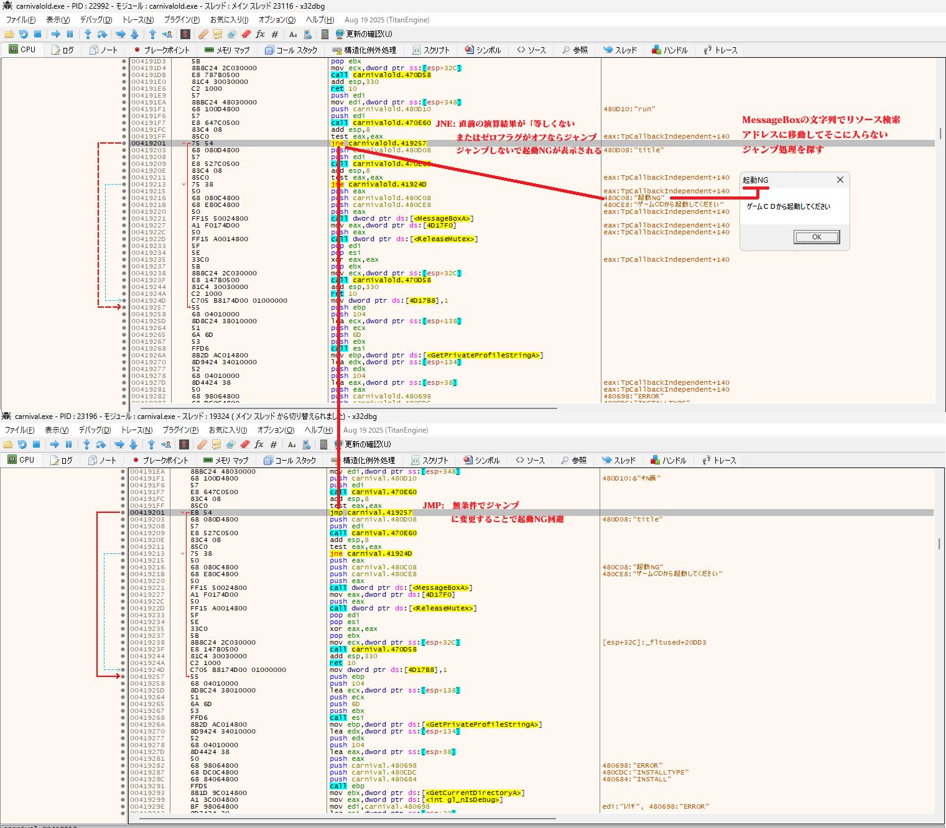Viewport: 946px width, 828px height.
Task: Open デバッグ(D) menu in carnivalold.exe window
Action: tap(96, 20)
